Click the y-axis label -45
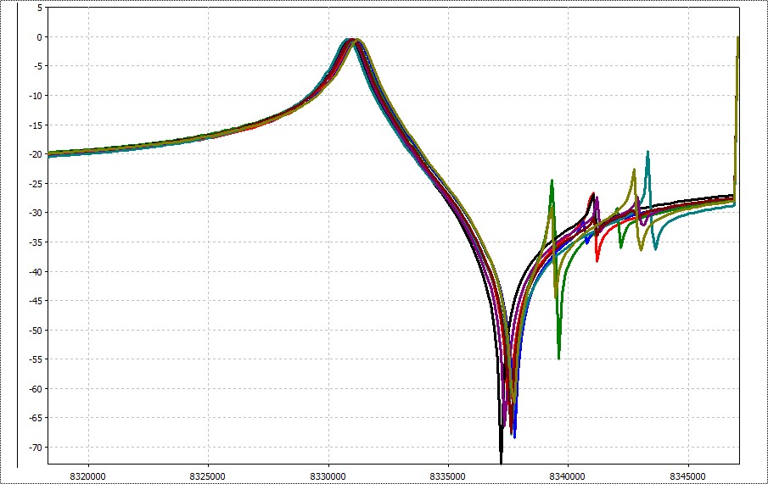The width and height of the screenshot is (768, 484). (x=34, y=301)
